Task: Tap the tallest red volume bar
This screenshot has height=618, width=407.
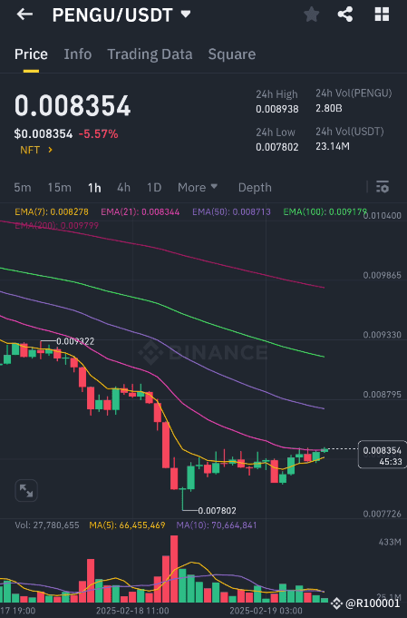Action: tap(173, 568)
